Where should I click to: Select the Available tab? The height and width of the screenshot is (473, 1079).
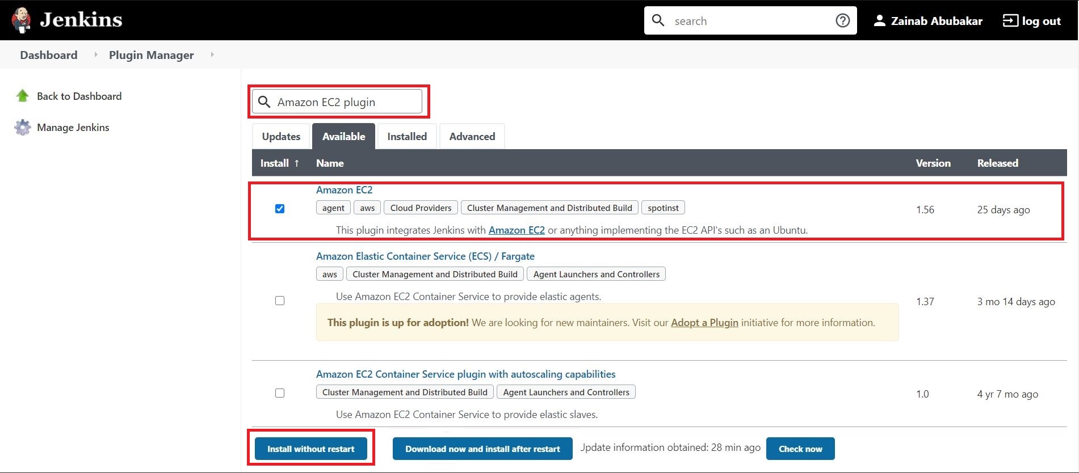[343, 136]
